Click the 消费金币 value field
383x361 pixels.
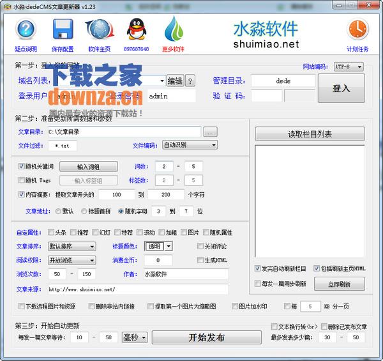[158, 260]
